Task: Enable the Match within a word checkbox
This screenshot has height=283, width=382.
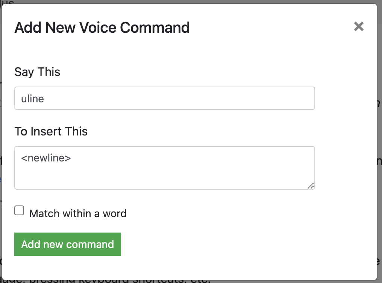Action: coord(19,210)
